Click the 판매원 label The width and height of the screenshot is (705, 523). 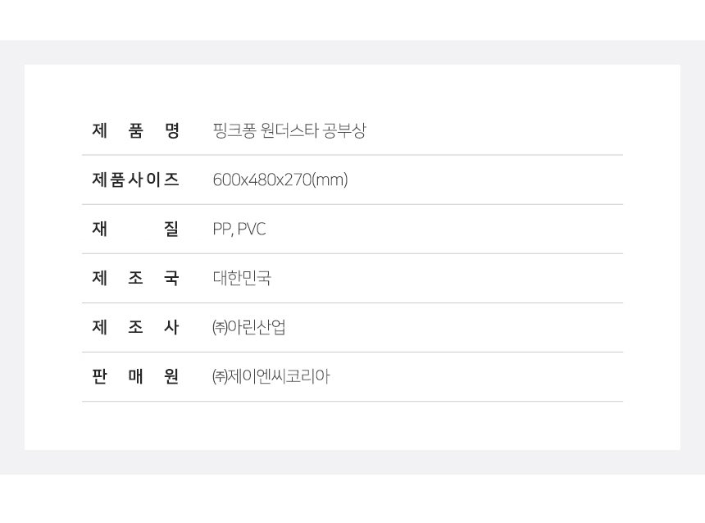tap(135, 376)
